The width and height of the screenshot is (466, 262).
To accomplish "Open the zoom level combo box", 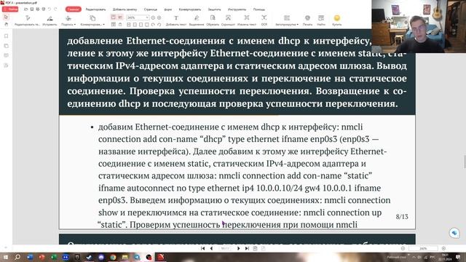I will [x=138, y=17].
